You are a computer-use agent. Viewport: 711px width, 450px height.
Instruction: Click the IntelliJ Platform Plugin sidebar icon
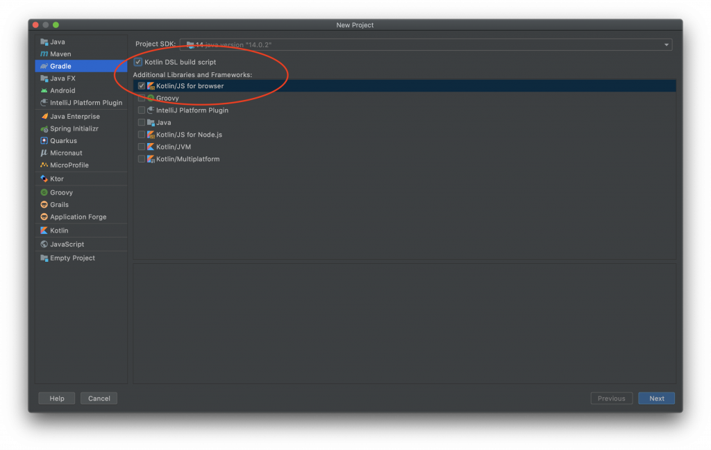44,103
